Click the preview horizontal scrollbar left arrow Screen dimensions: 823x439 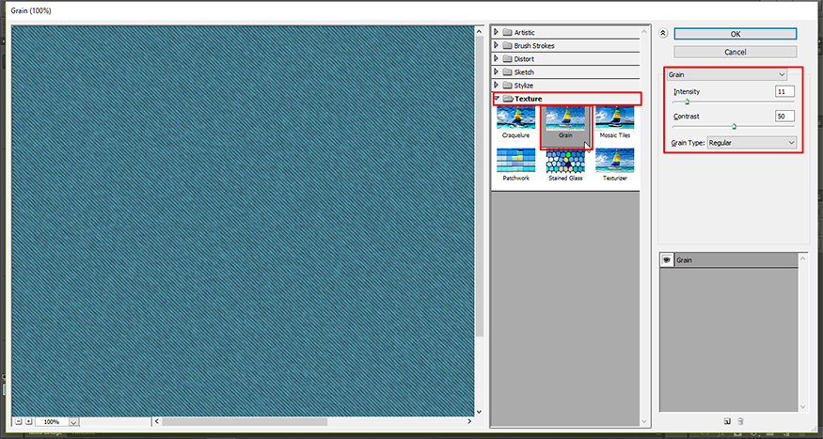click(x=156, y=421)
